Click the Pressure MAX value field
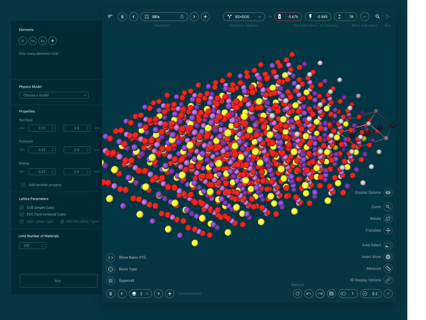The width and height of the screenshot is (426, 320). click(77, 150)
